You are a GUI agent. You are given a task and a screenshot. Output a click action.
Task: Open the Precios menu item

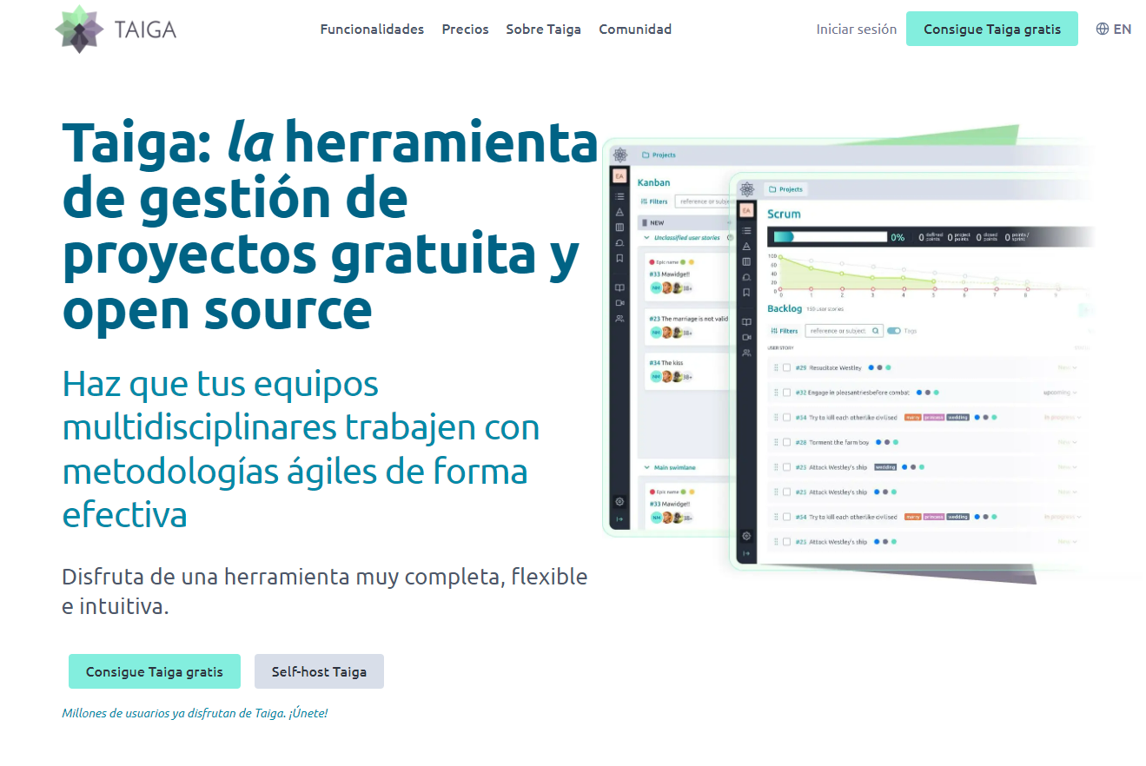[x=465, y=29]
